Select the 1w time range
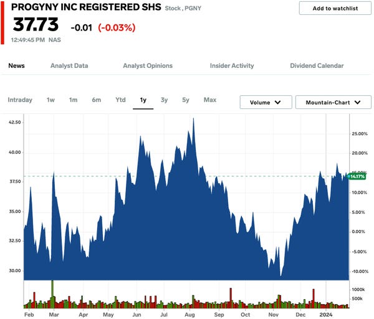374x319 pixels. [50, 100]
